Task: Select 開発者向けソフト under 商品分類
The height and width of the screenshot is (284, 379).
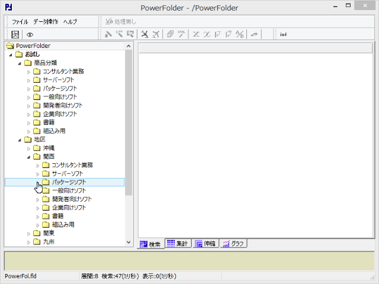Action: [63, 105]
